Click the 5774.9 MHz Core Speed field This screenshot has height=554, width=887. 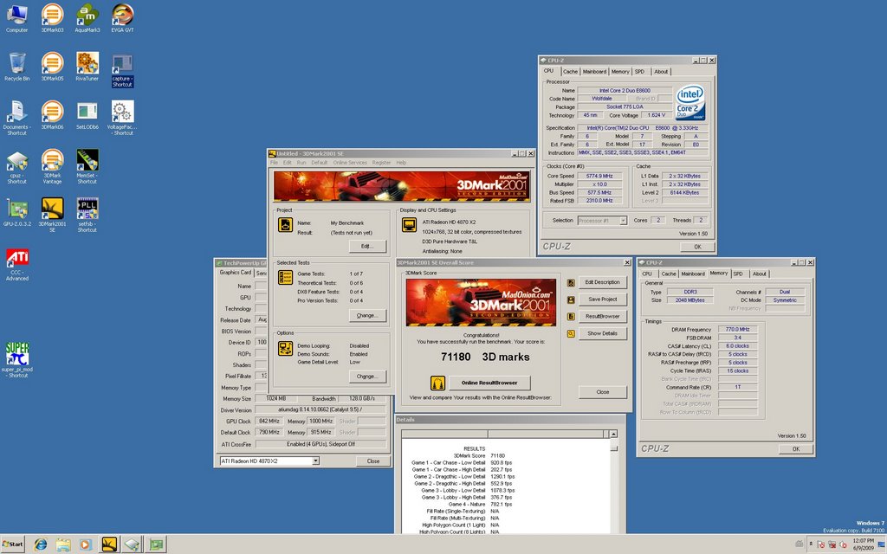click(x=599, y=176)
